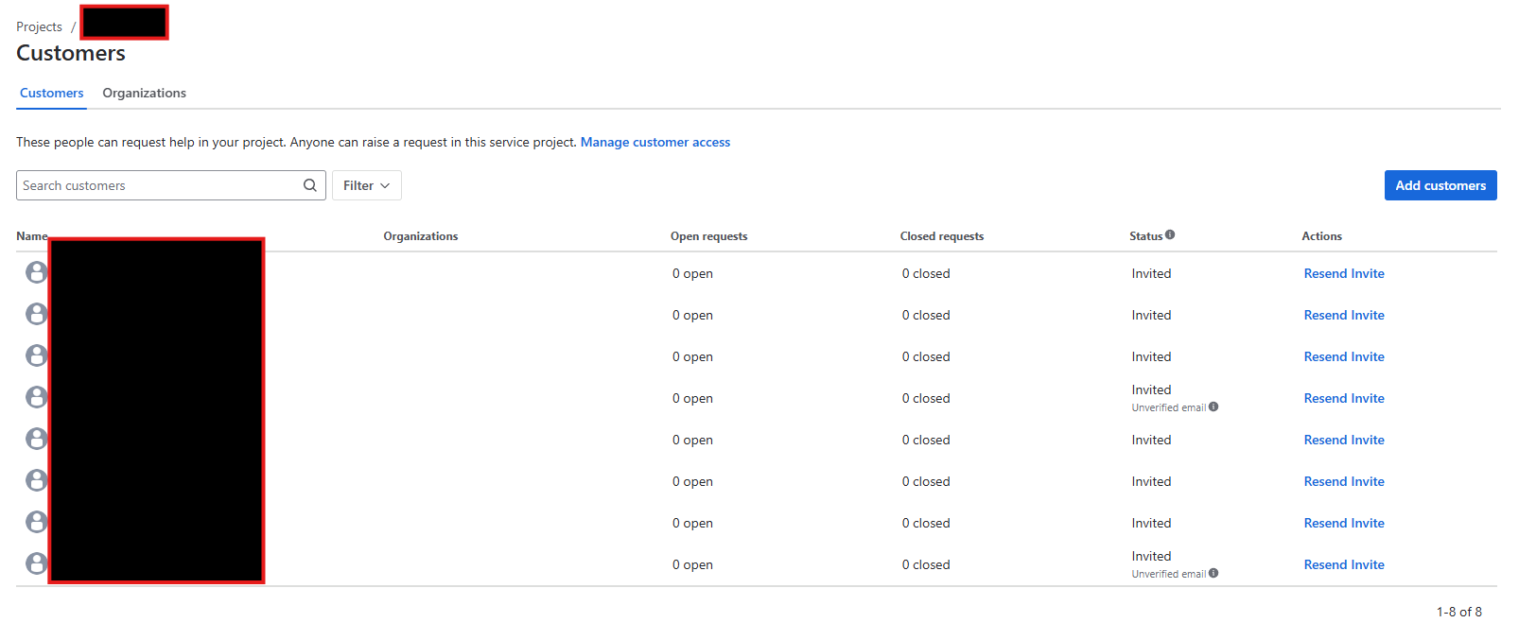1519x623 pixels.
Task: Switch to the Organizations tab
Action: (x=144, y=93)
